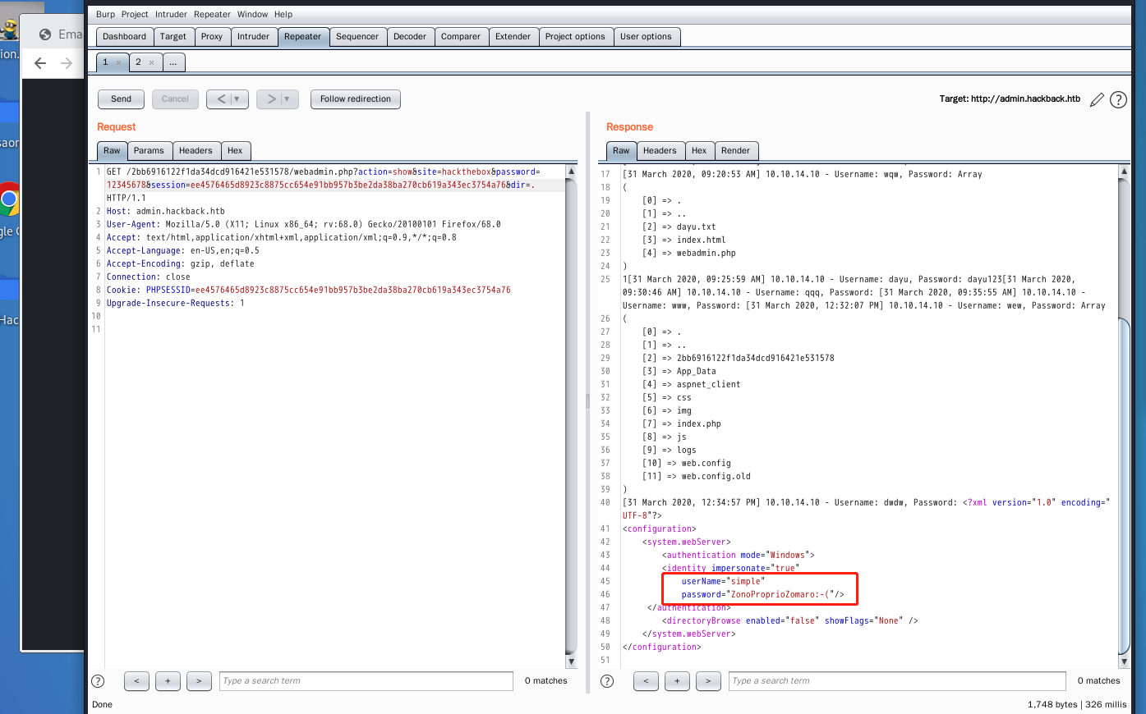Go to next response search match

(x=708, y=680)
